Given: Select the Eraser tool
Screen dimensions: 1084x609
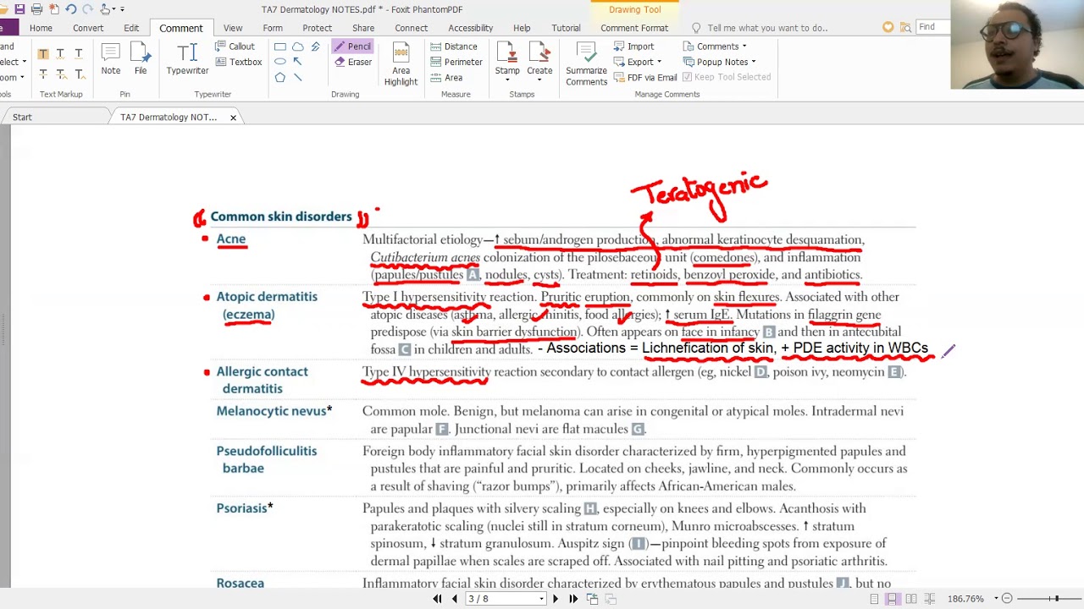Looking at the screenshot, I should tap(353, 62).
